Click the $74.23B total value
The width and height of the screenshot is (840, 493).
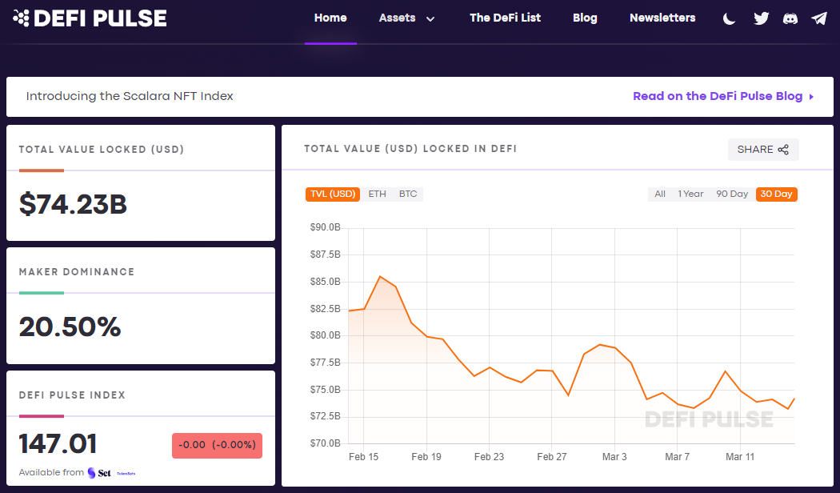73,204
